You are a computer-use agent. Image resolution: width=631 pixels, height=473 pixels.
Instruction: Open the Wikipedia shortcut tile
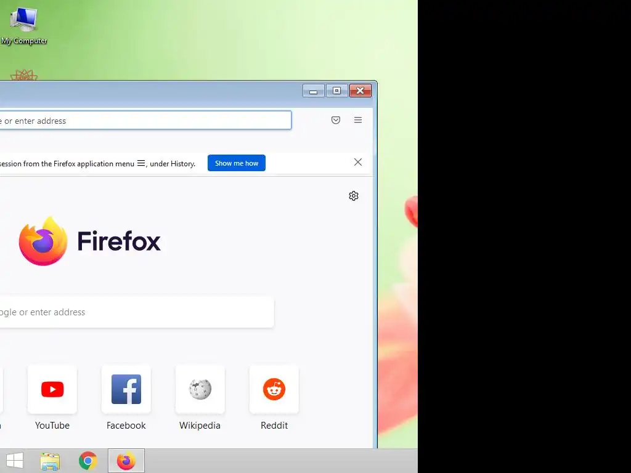[x=200, y=389]
